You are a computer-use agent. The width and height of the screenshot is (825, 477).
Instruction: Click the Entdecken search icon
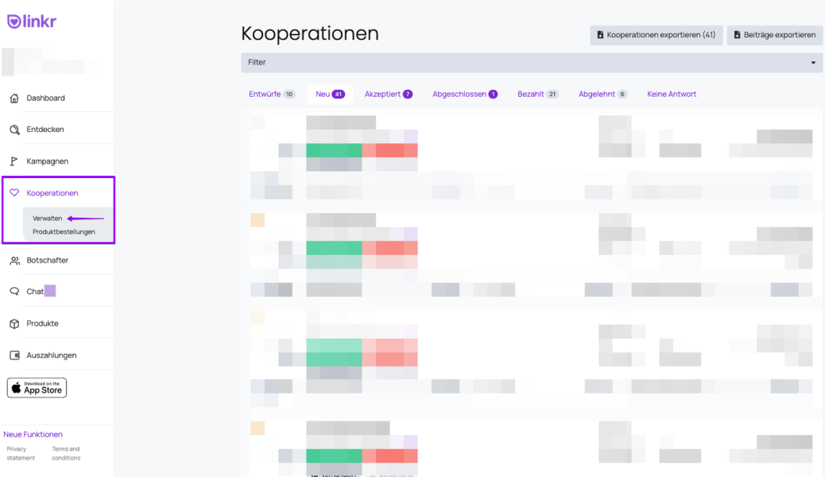pyautogui.click(x=14, y=130)
